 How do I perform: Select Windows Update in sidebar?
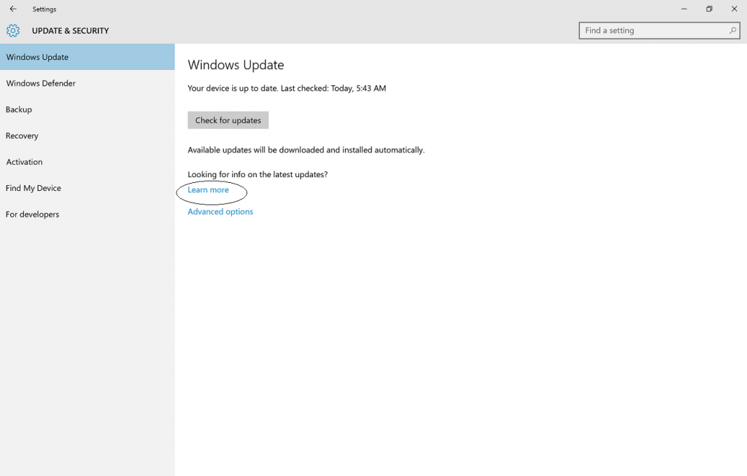tap(88, 57)
